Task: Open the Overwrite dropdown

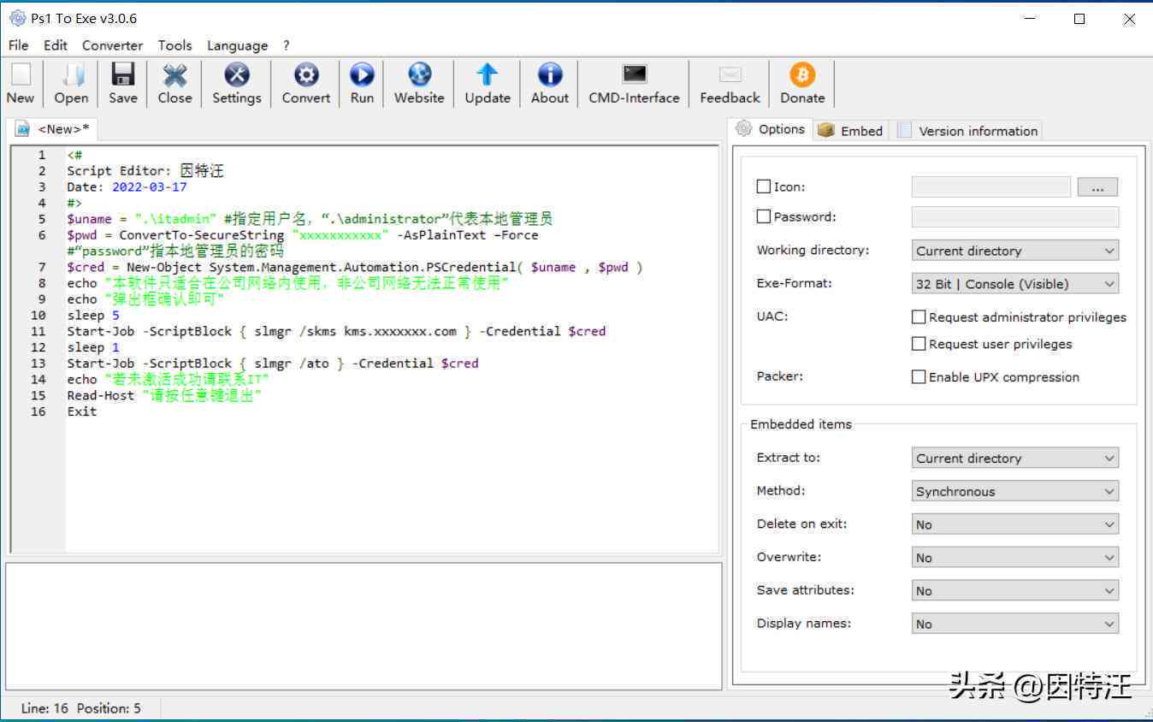Action: [1015, 558]
